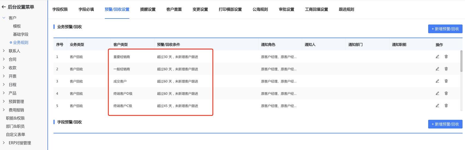Open the 字段必填 tab
This screenshot has height=150, width=465.
(x=86, y=10)
